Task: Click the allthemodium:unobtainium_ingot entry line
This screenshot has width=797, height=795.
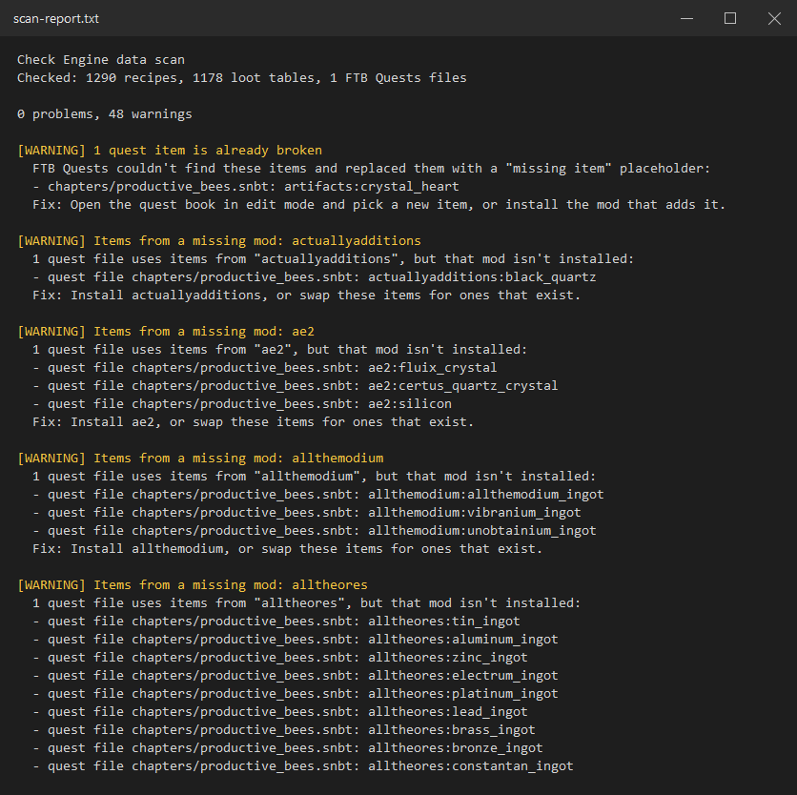Action: coord(314,531)
